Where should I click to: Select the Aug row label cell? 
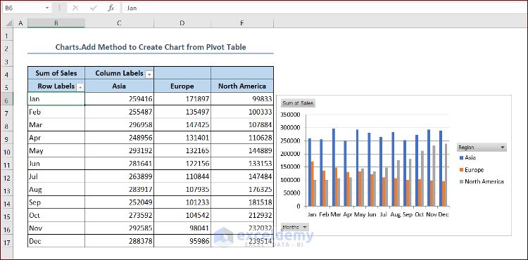pos(56,190)
